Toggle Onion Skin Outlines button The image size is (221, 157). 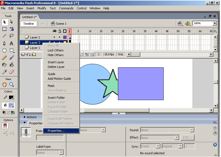pos(81,54)
